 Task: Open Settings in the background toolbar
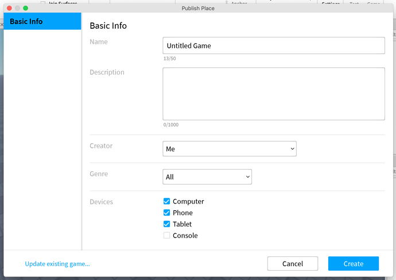click(x=331, y=3)
